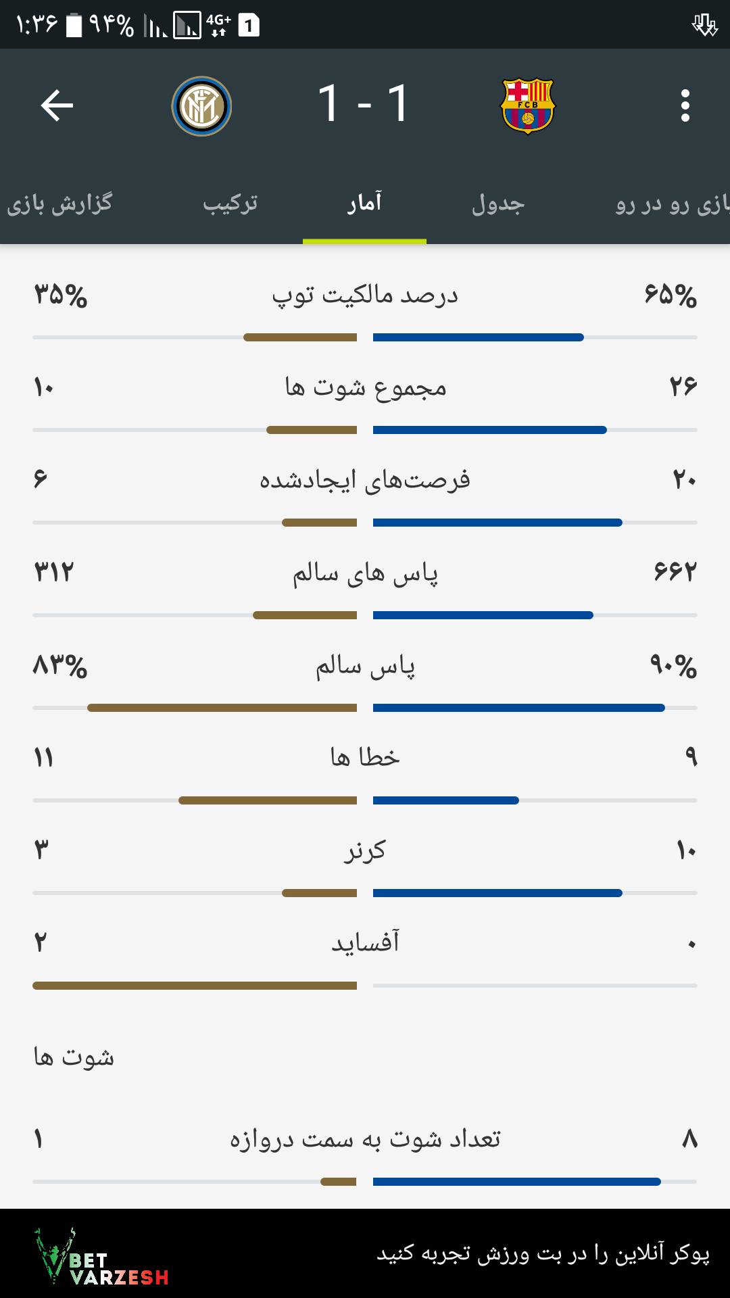Tap the back arrow icon
Image resolution: width=730 pixels, height=1298 pixels.
click(x=57, y=105)
